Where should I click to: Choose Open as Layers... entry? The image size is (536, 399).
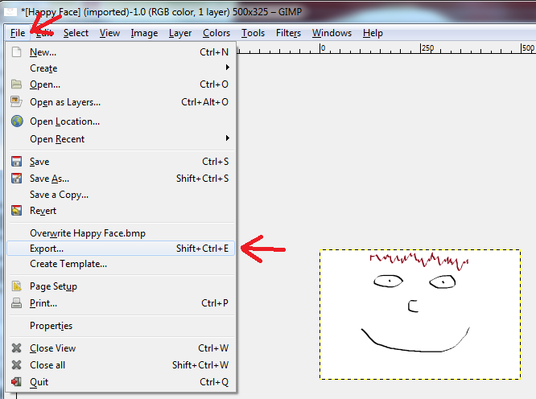tap(121, 102)
